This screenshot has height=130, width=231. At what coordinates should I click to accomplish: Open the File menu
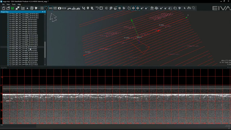[x=4, y=4]
